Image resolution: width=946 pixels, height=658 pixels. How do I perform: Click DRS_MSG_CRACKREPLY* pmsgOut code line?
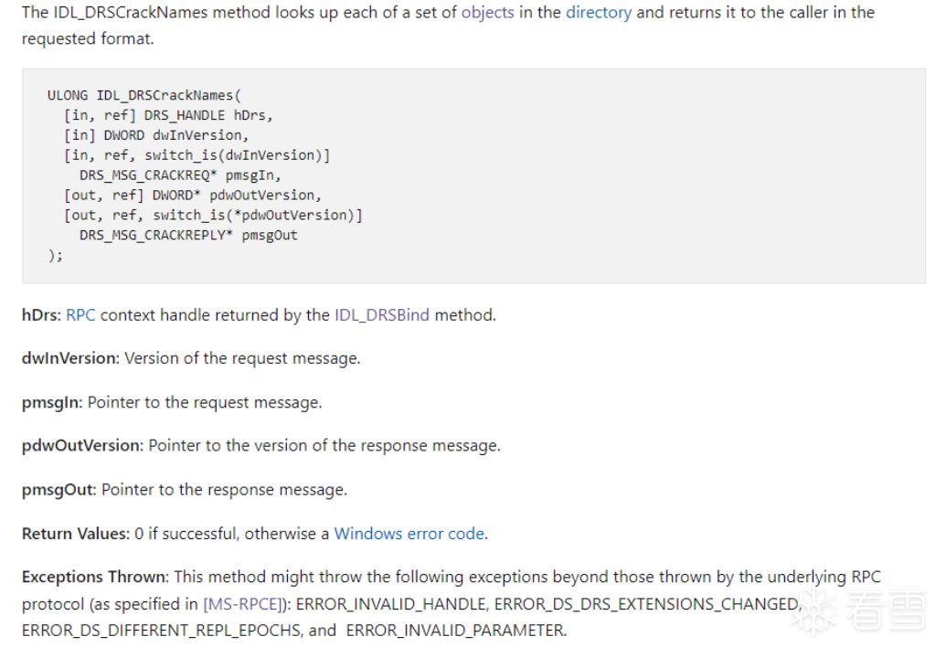click(188, 235)
